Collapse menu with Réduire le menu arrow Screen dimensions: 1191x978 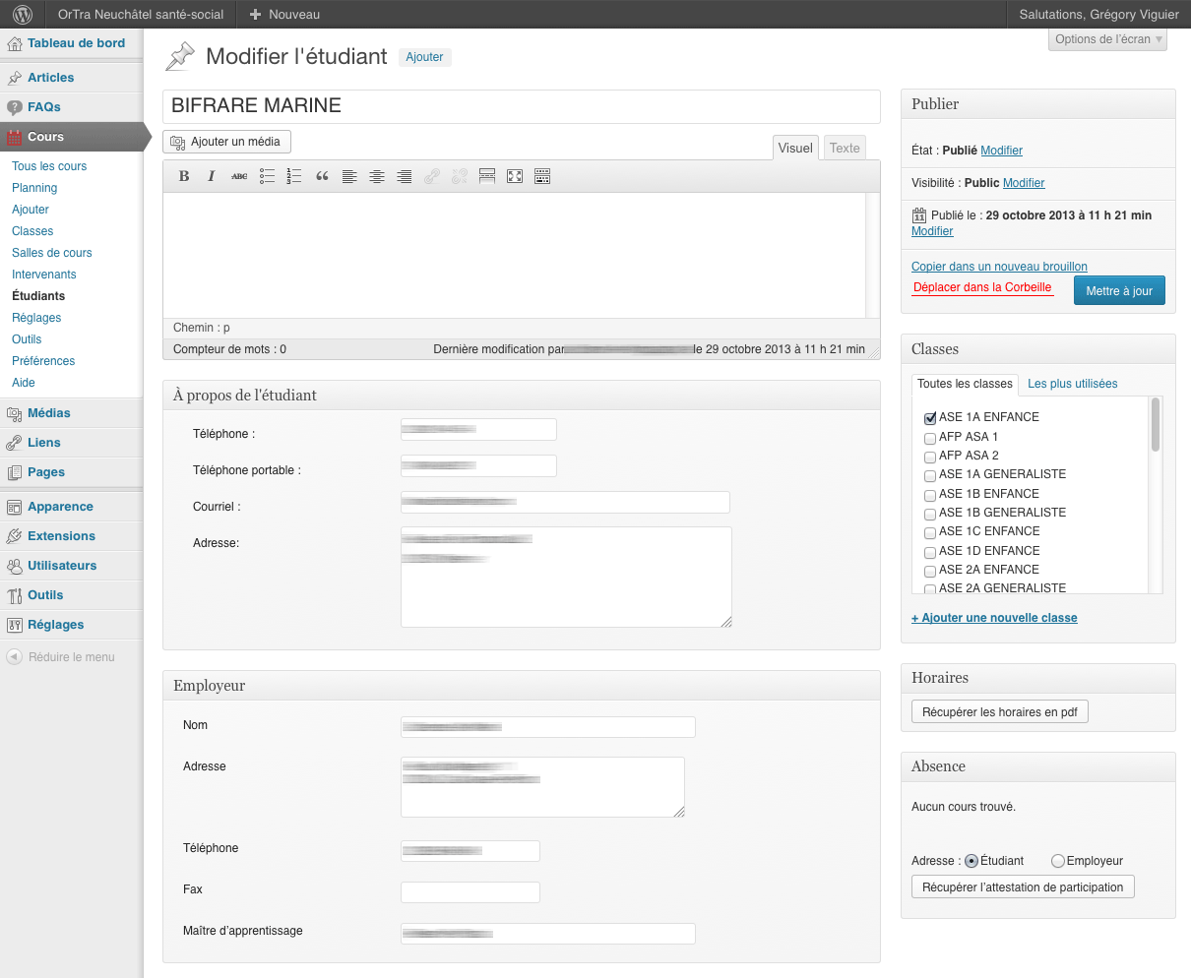(14, 656)
